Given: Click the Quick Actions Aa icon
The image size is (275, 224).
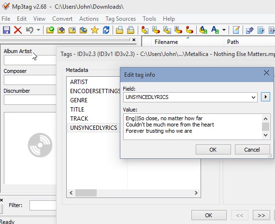Looking at the screenshot, I should (x=215, y=30).
